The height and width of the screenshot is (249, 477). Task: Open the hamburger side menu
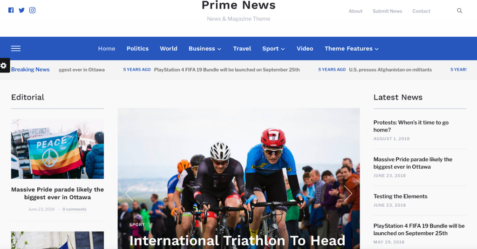[16, 48]
